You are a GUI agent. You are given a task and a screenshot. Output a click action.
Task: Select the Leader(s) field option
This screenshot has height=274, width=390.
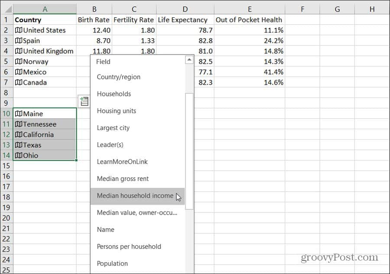[113, 145]
